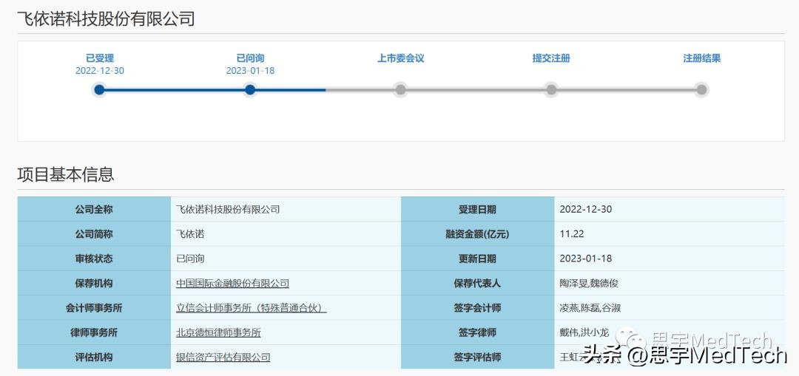The width and height of the screenshot is (799, 376).
Task: Click the 更新日期 header cell
Action: point(477,259)
